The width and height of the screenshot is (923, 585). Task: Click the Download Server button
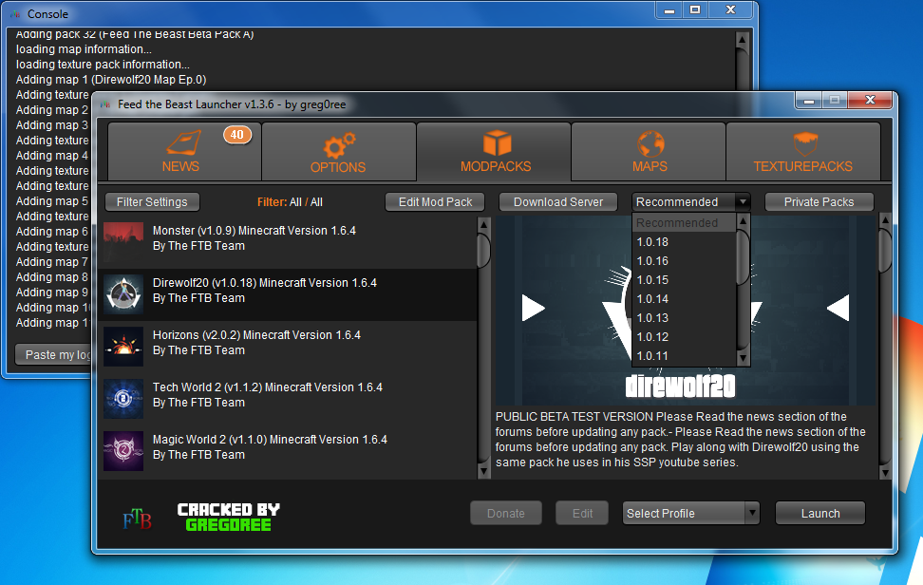(x=558, y=202)
